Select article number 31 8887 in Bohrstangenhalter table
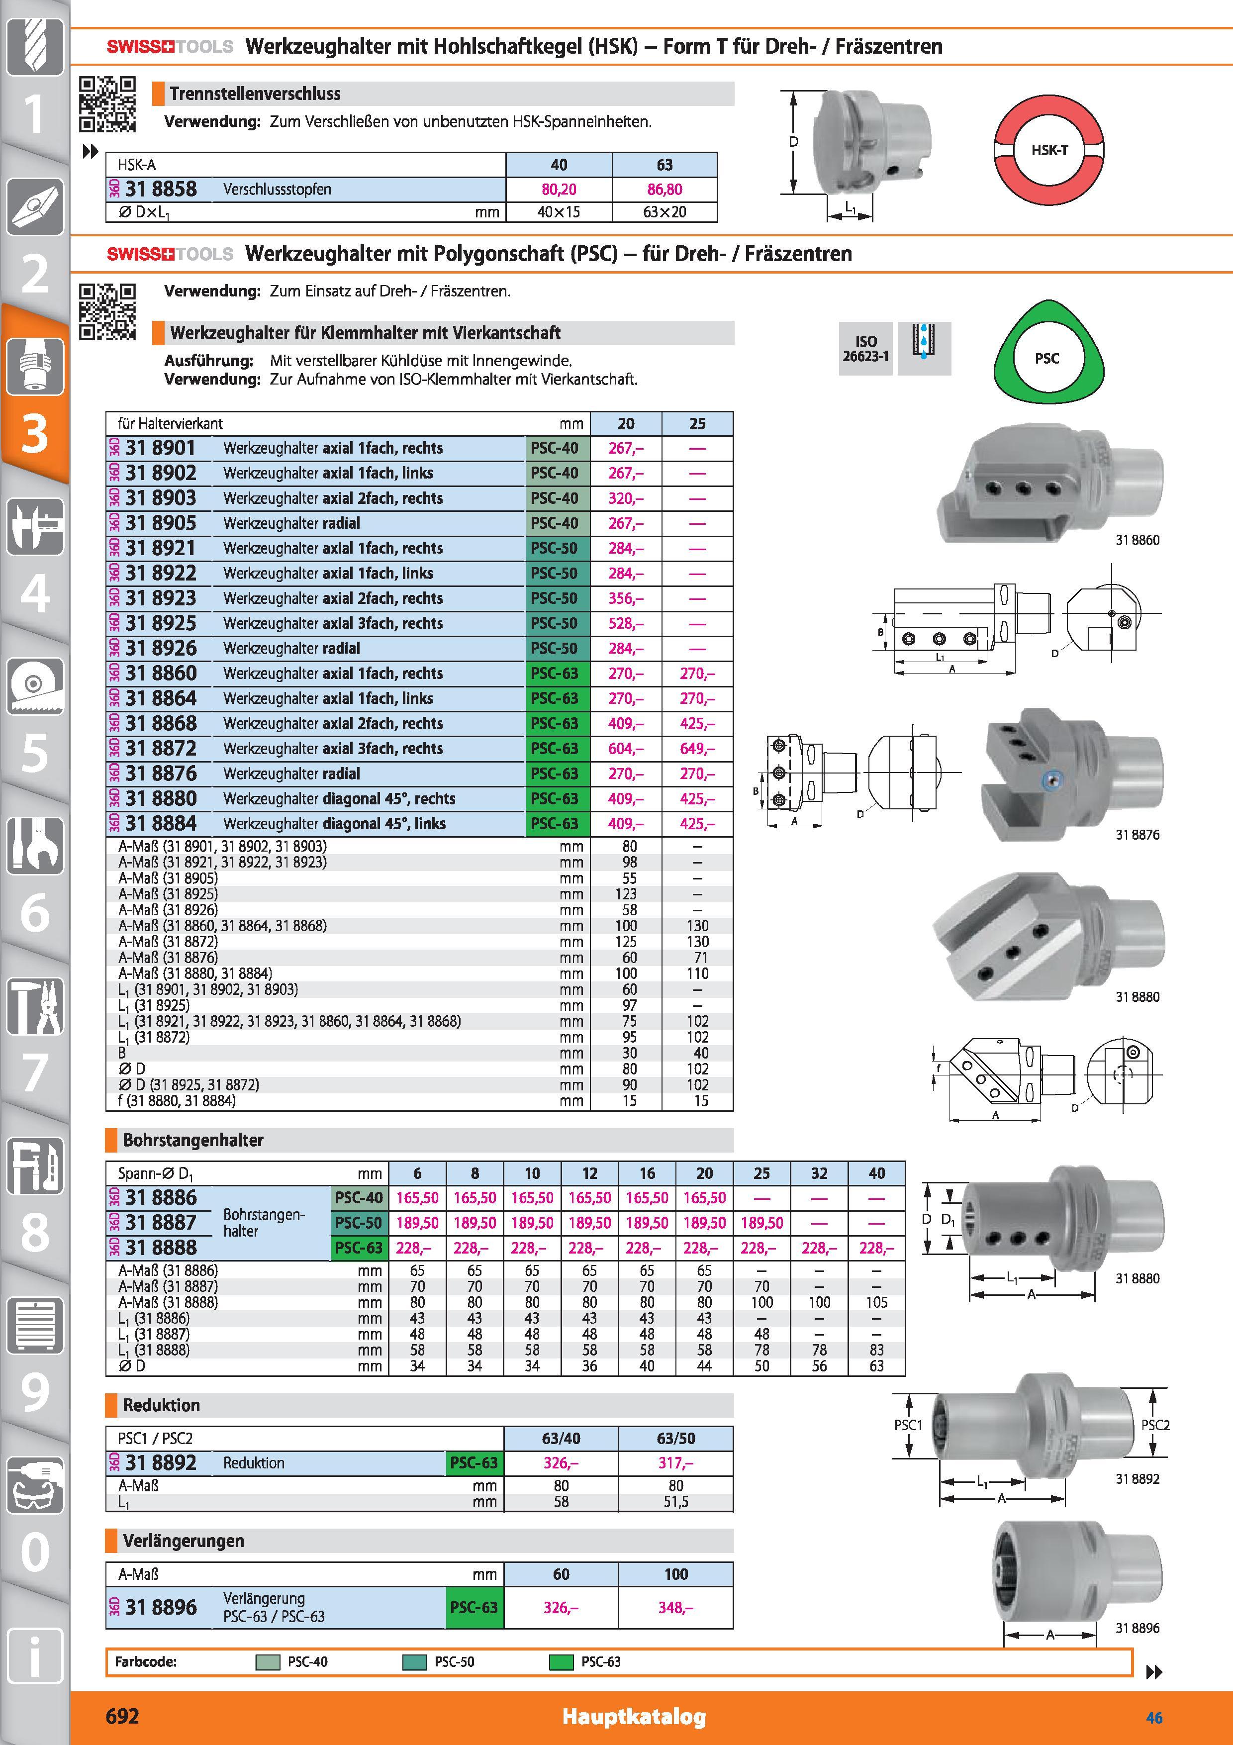The image size is (1233, 1745). click(161, 1223)
